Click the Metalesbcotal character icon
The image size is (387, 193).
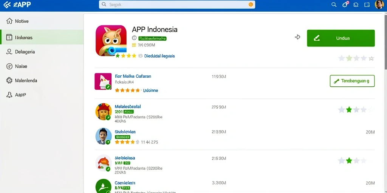click(x=104, y=112)
